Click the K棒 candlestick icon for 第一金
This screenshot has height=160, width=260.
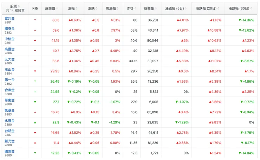(x=35, y=82)
